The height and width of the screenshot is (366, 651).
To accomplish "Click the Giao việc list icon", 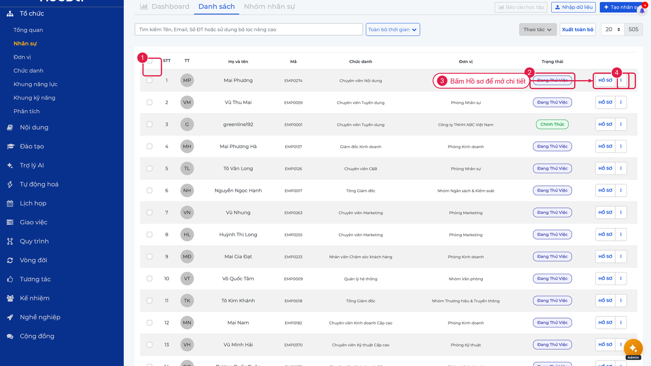I will tap(10, 222).
